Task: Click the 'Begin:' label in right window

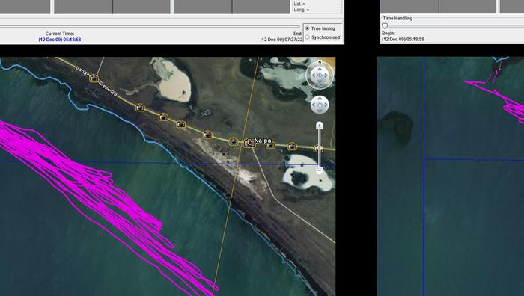Action: coord(389,34)
